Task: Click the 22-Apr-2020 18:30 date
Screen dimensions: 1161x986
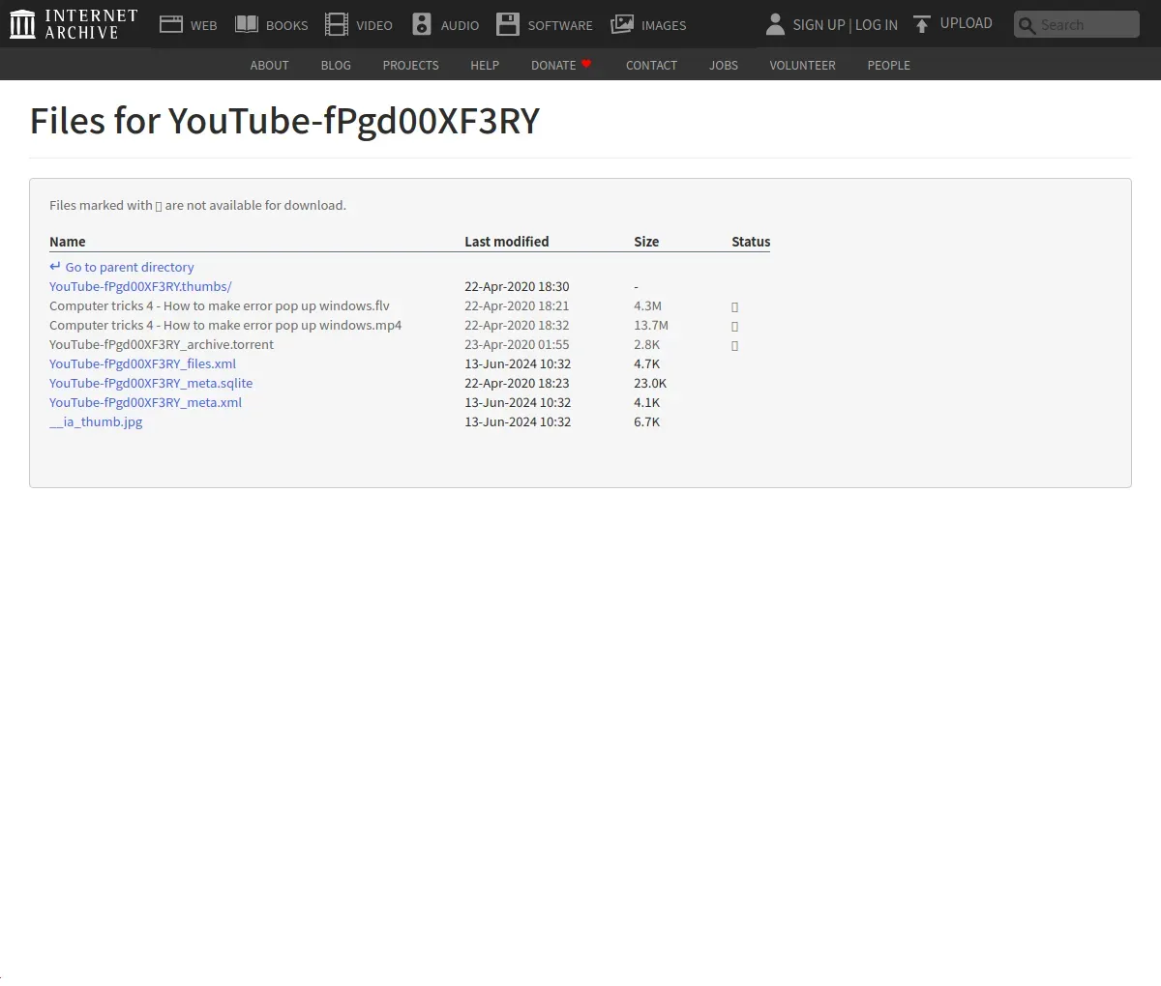Action: pyautogui.click(x=517, y=286)
